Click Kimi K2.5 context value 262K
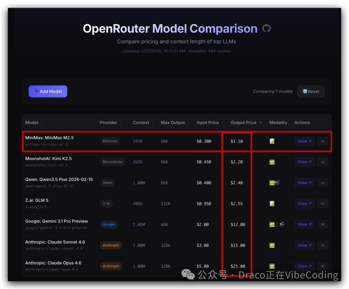This screenshot has height=289, width=349. point(138,162)
